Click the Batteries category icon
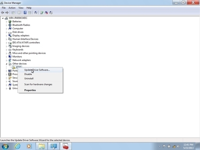 coord(10,21)
